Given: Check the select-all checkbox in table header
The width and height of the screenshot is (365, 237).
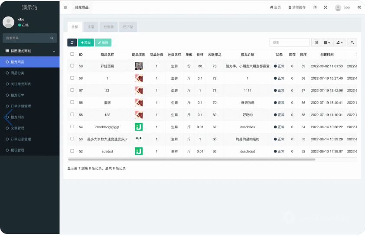Looking at the screenshot, I should click(x=72, y=54).
